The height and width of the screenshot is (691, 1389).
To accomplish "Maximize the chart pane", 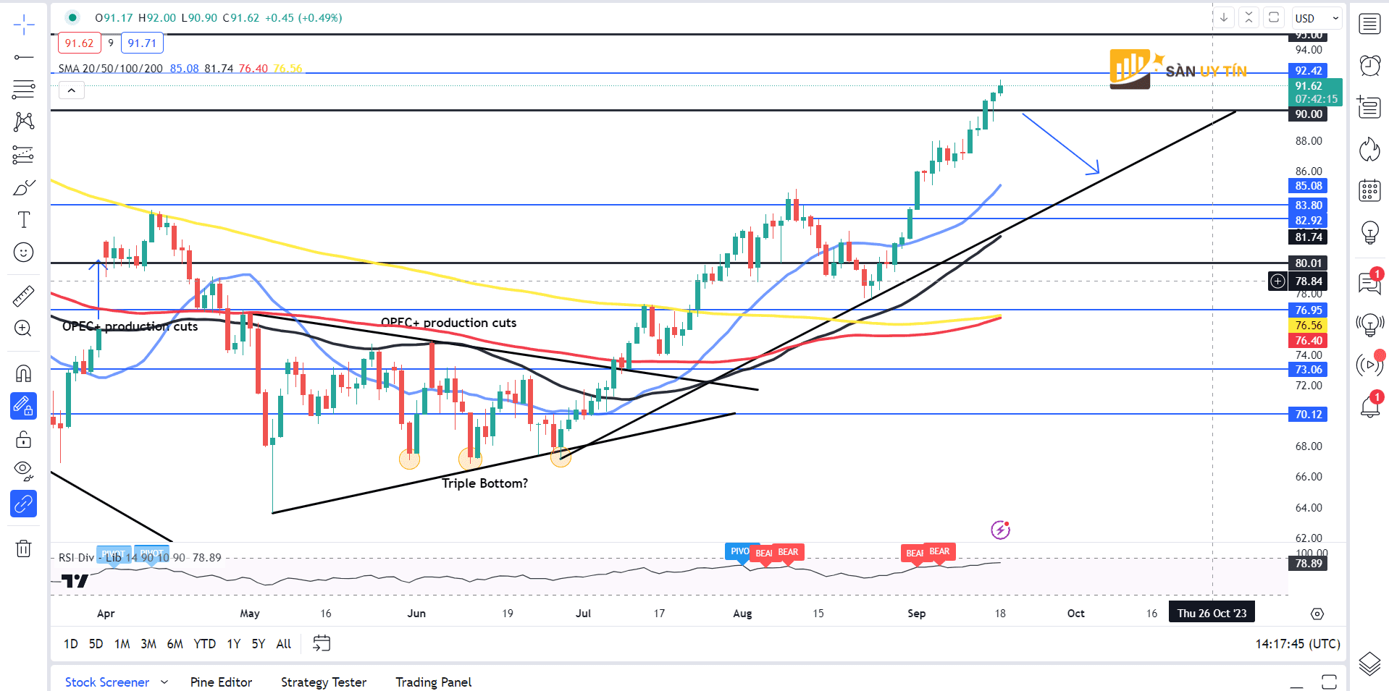I will tap(1274, 17).
